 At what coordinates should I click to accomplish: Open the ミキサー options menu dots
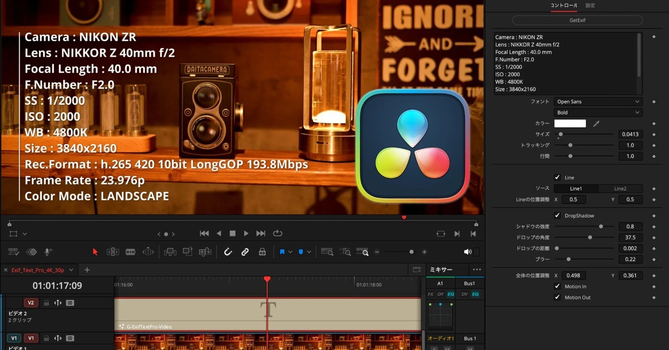click(x=477, y=270)
